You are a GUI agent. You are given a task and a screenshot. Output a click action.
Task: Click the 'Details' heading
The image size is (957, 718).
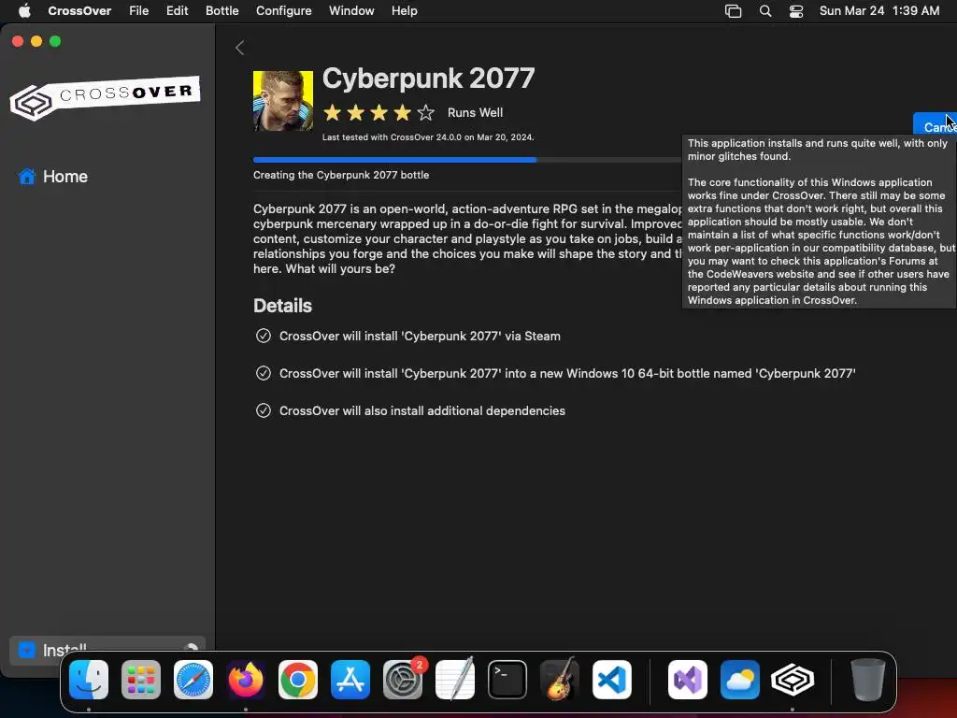click(x=282, y=306)
